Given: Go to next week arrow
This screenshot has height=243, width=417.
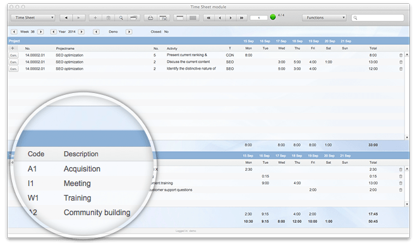Looking at the screenshot, I should pyautogui.click(x=40, y=32).
